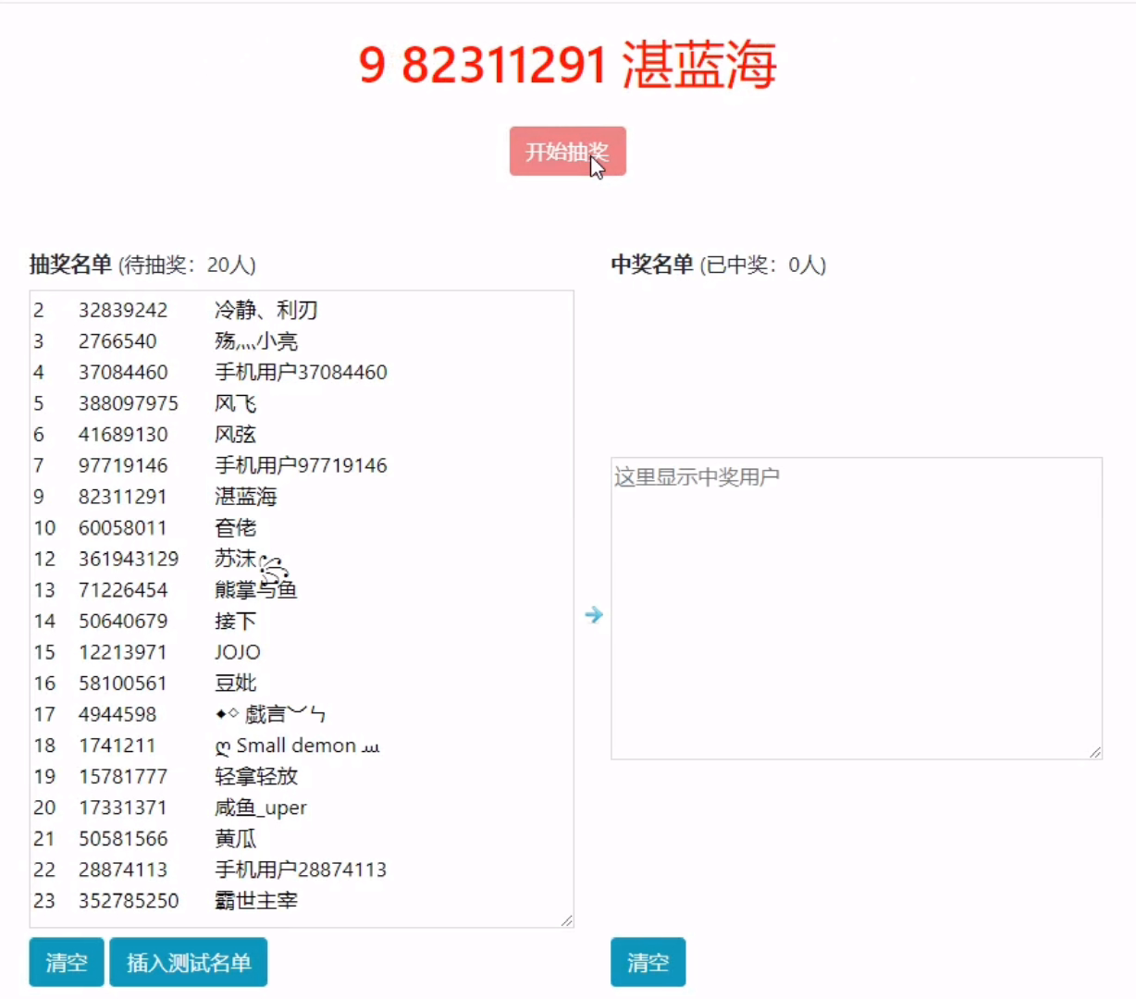The image size is (1136, 999).
Task: Click the blue transfer arrow between lists
Action: (x=593, y=613)
